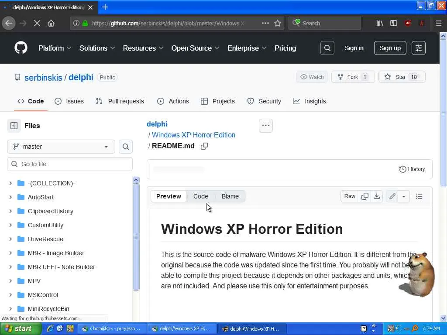Open GitHub search magnifier button
The width and height of the screenshot is (447, 335).
[x=327, y=48]
